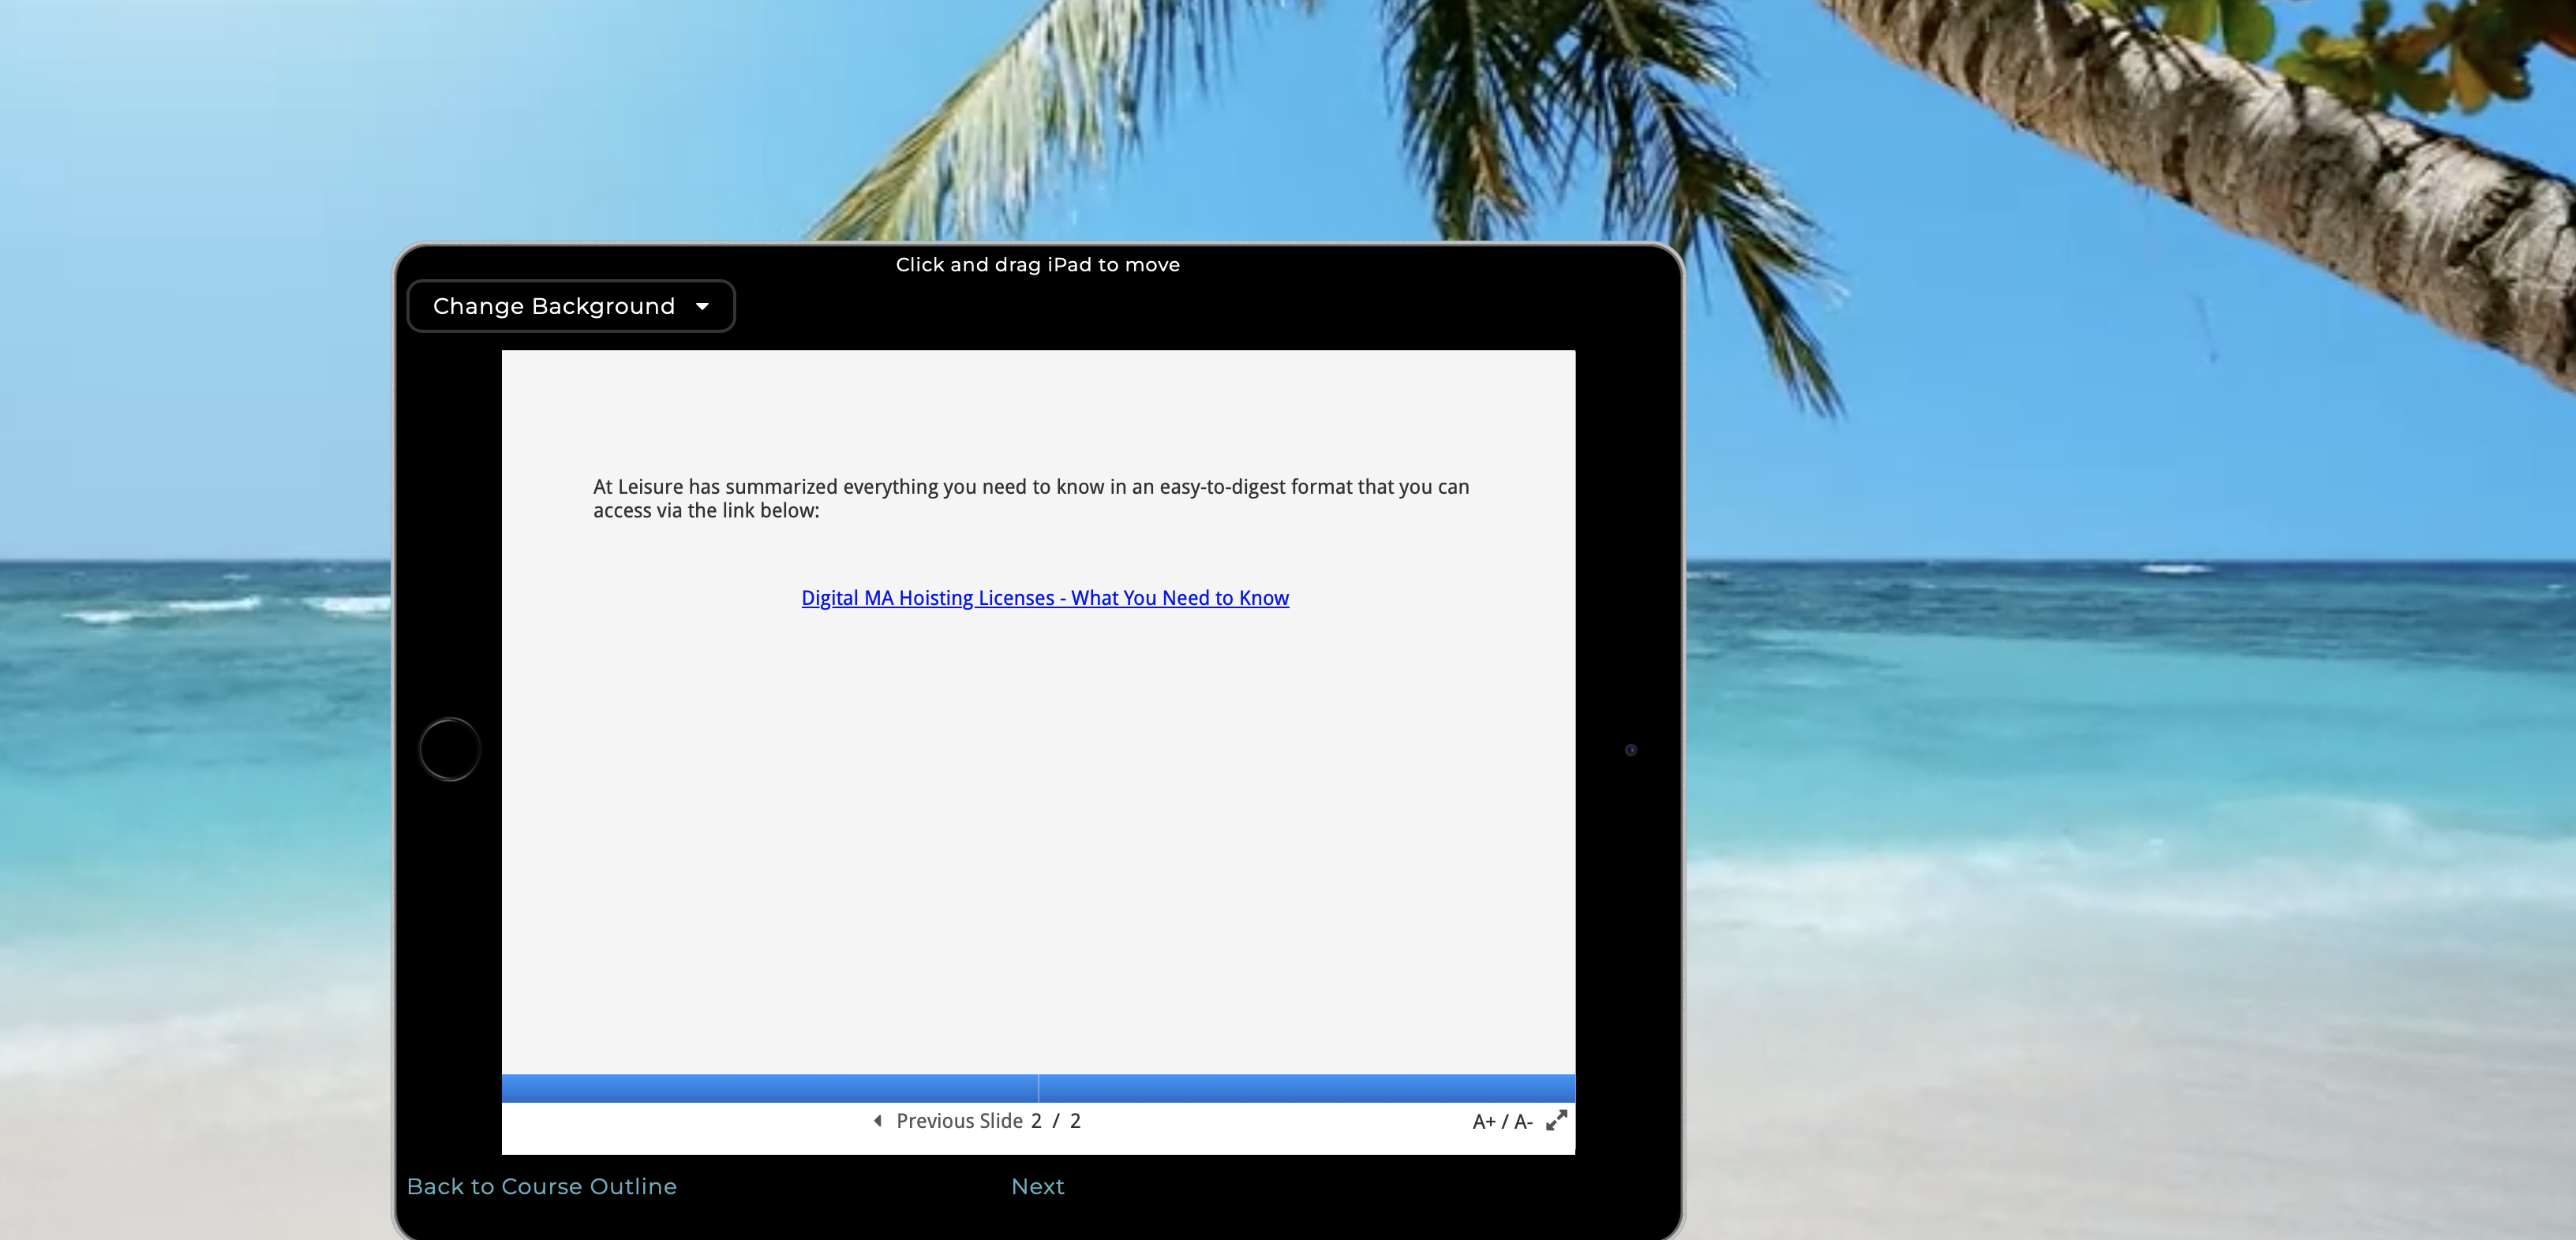
Task: Click the blue slide progress bar
Action: [1038, 1088]
